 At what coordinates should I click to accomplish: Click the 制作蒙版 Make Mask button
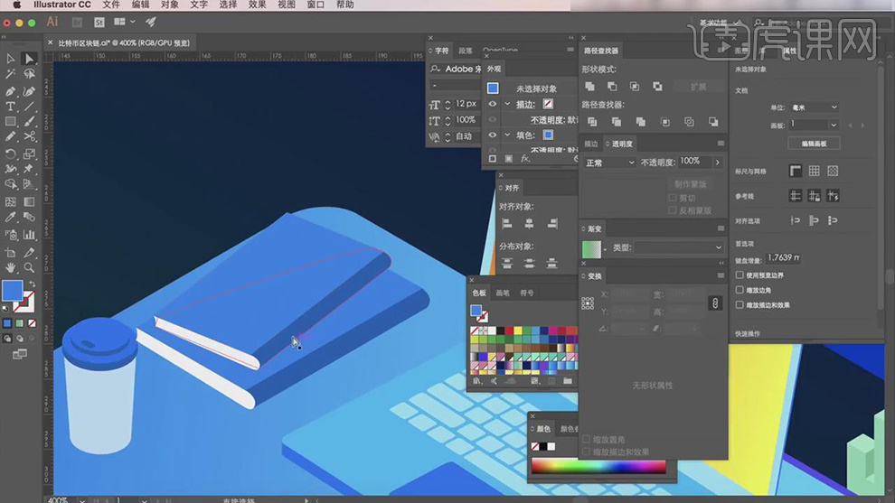[x=690, y=184]
